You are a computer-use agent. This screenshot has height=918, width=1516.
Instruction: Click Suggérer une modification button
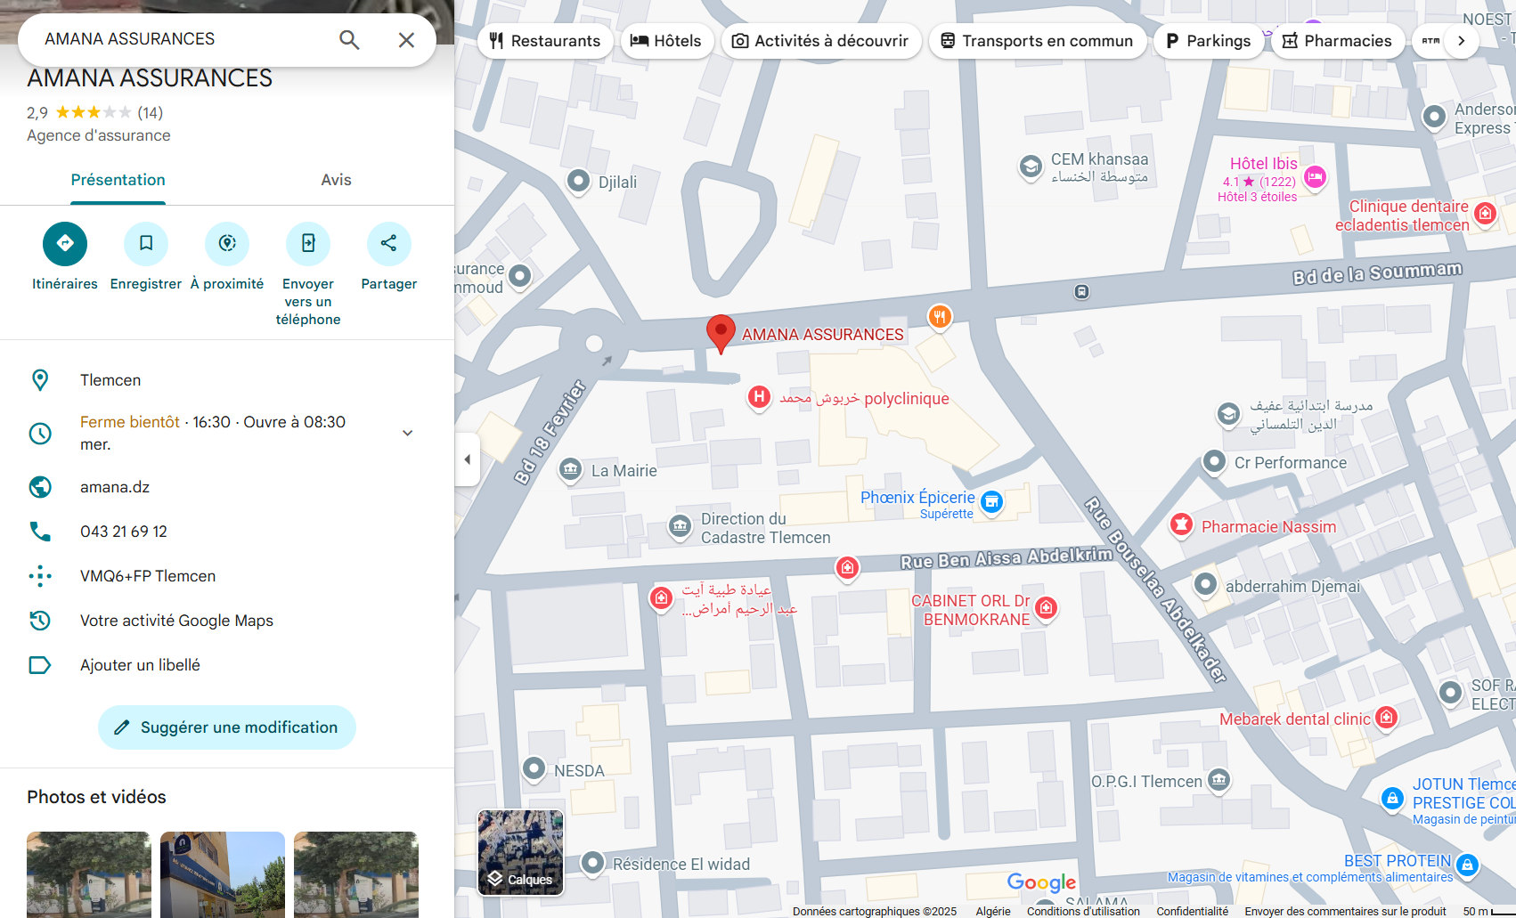tap(227, 727)
